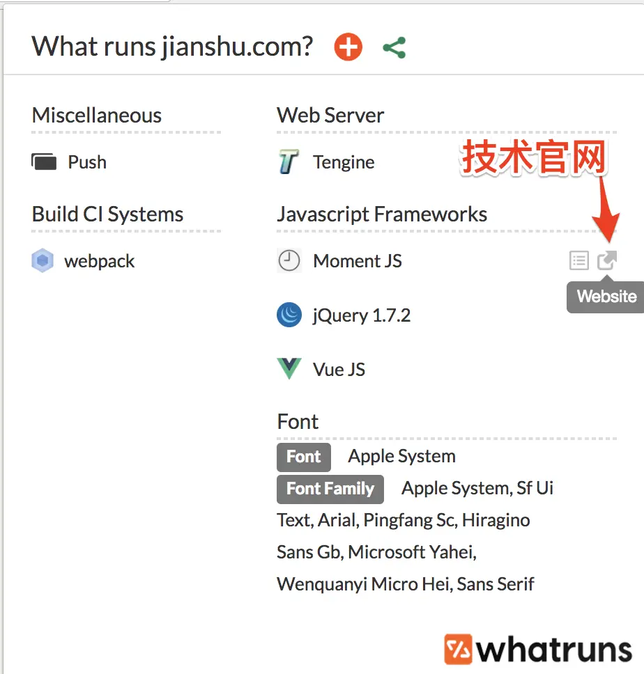The image size is (644, 674).
Task: Click the Tengine logo icon
Action: (x=289, y=162)
